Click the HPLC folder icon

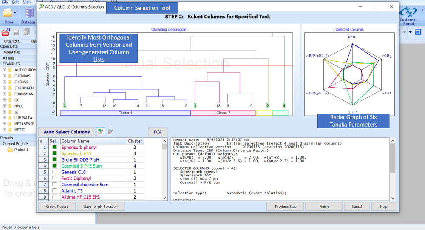[10, 106]
